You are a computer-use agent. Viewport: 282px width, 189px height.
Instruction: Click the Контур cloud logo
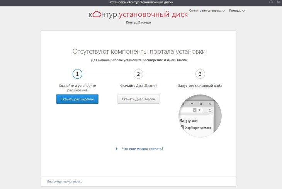point(97,14)
